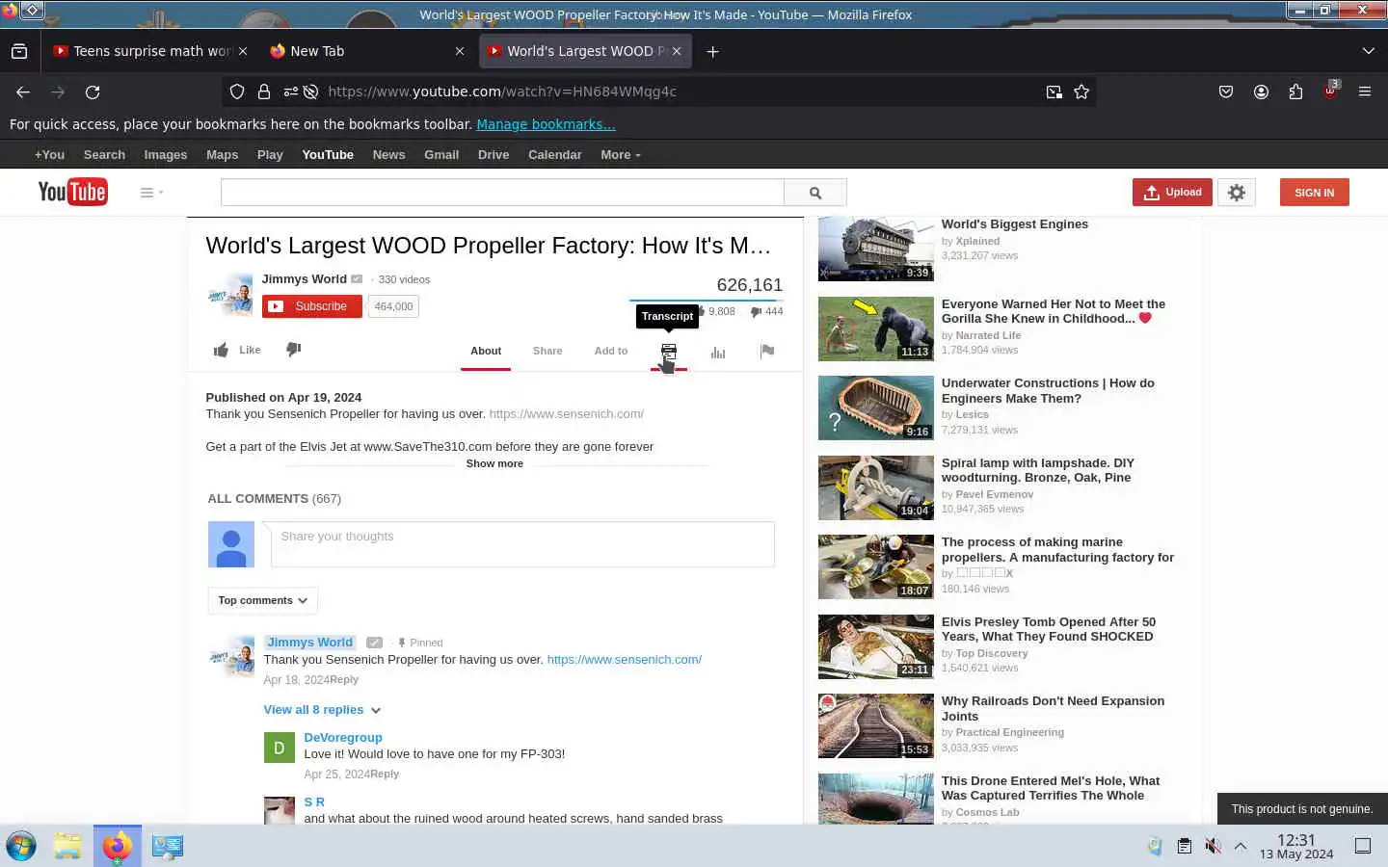Select the About tab under the video
This screenshot has width=1388, height=867.
point(486,351)
